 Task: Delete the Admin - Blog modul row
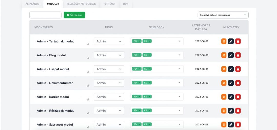coord(238,55)
